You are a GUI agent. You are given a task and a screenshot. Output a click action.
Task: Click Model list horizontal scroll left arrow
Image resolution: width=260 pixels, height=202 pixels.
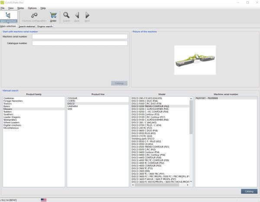pos(133,185)
